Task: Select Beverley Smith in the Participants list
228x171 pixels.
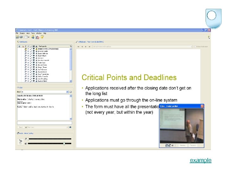Action: [43, 51]
